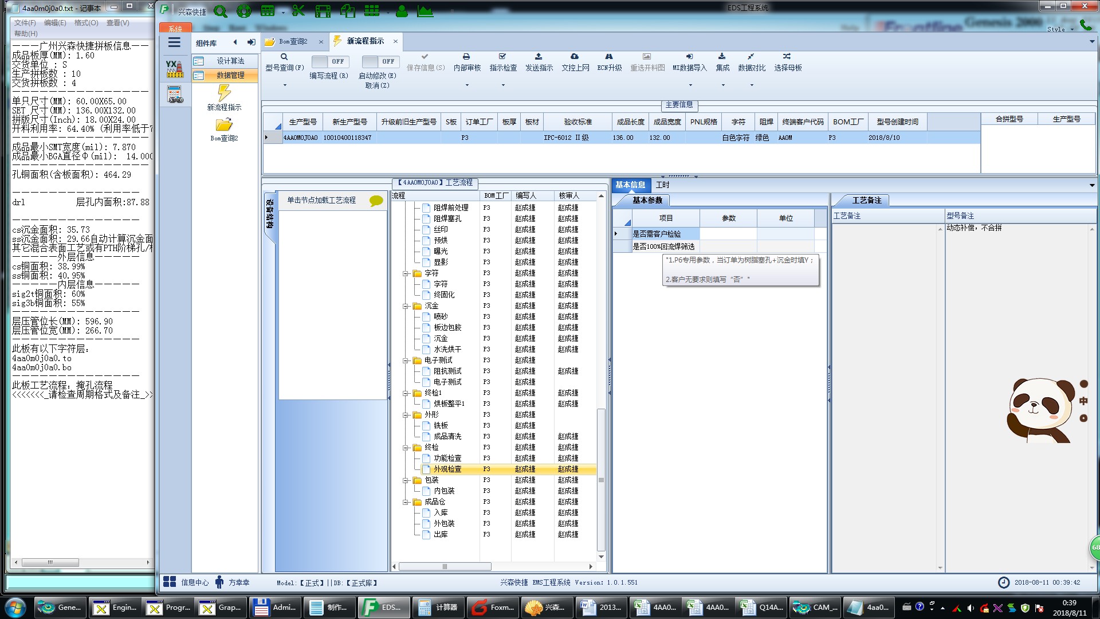This screenshot has width=1100, height=619.
Task: Select 数据管理 in the component library
Action: click(230, 75)
